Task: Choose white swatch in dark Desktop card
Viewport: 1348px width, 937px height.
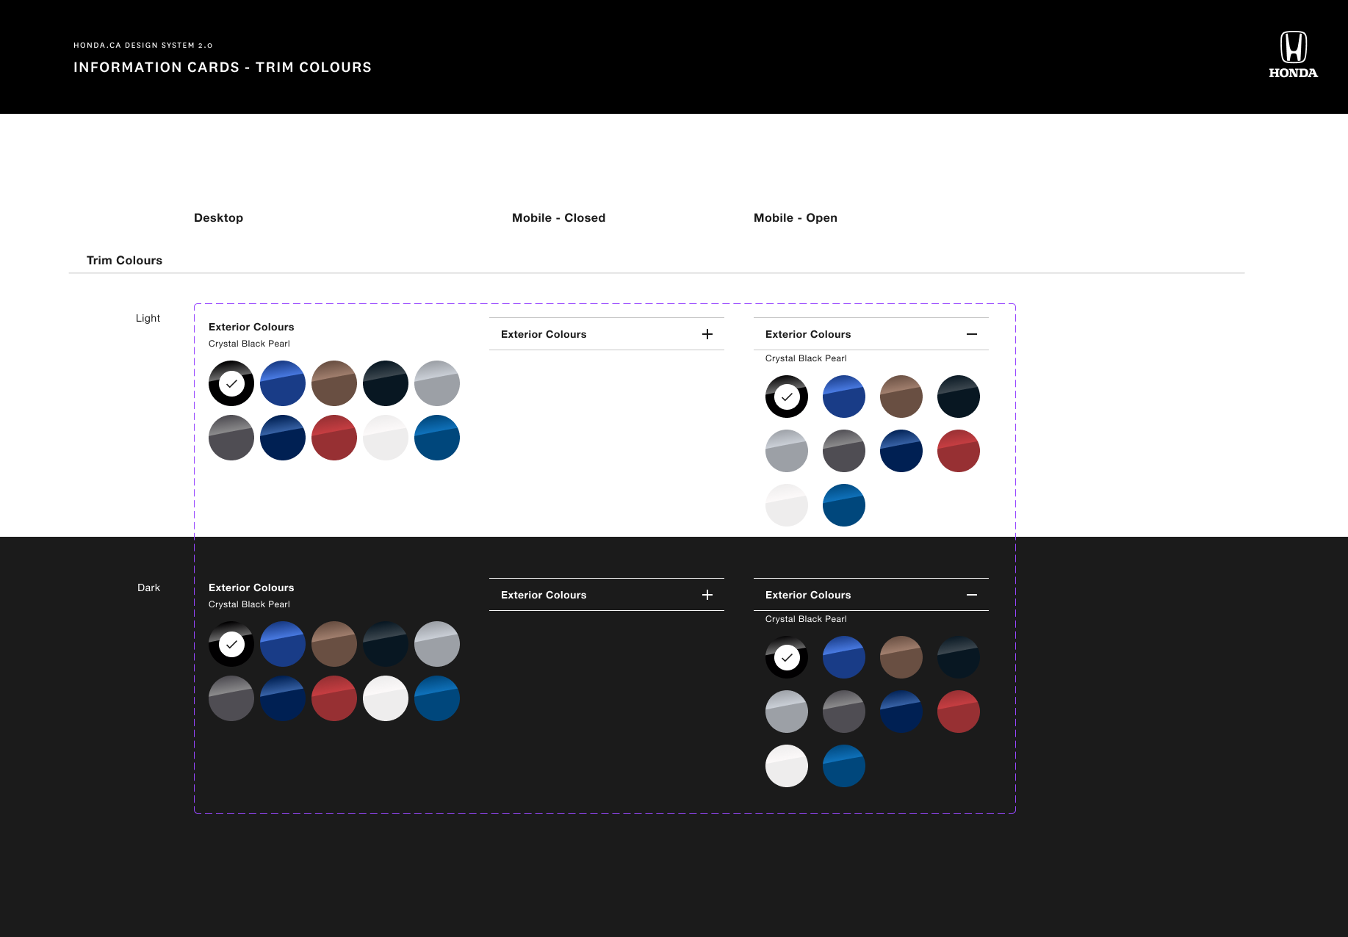Action: coord(386,698)
